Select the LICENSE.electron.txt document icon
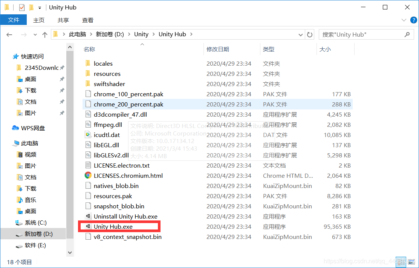The image size is (419, 268). pyautogui.click(x=88, y=165)
